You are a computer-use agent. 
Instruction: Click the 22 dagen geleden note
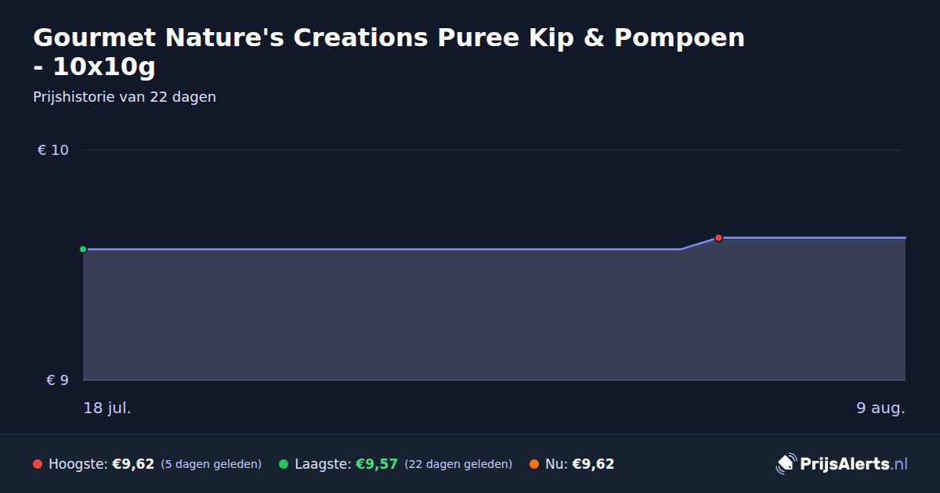(458, 465)
